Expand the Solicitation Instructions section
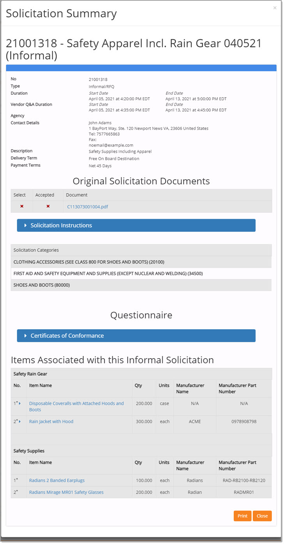The width and height of the screenshot is (284, 544). tap(136, 225)
